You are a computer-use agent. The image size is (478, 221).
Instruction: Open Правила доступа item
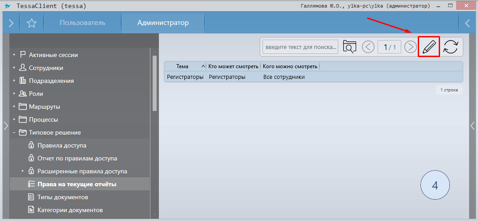tap(62, 145)
